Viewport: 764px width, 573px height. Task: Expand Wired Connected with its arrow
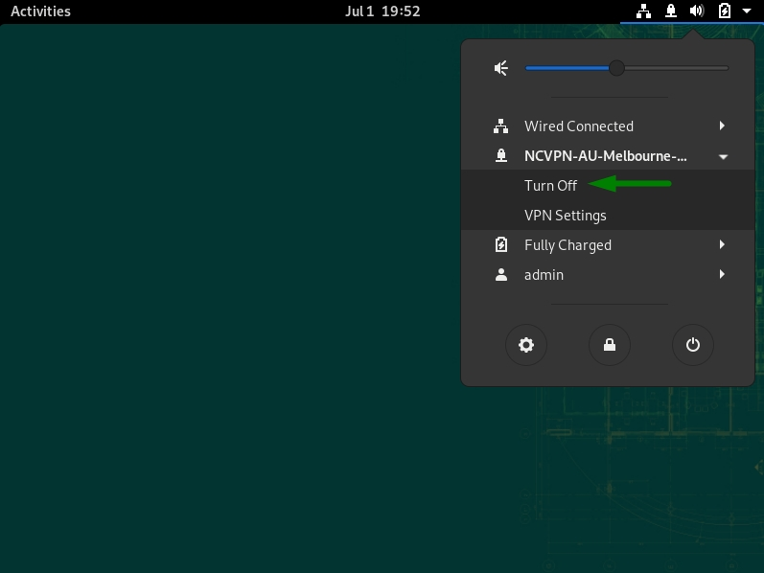pyautogui.click(x=722, y=126)
